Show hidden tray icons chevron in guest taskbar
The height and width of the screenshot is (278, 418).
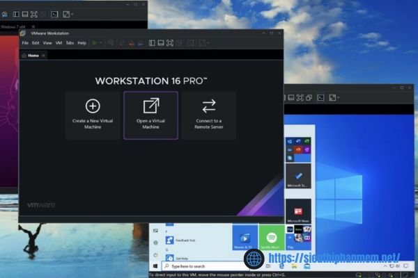coord(385,266)
